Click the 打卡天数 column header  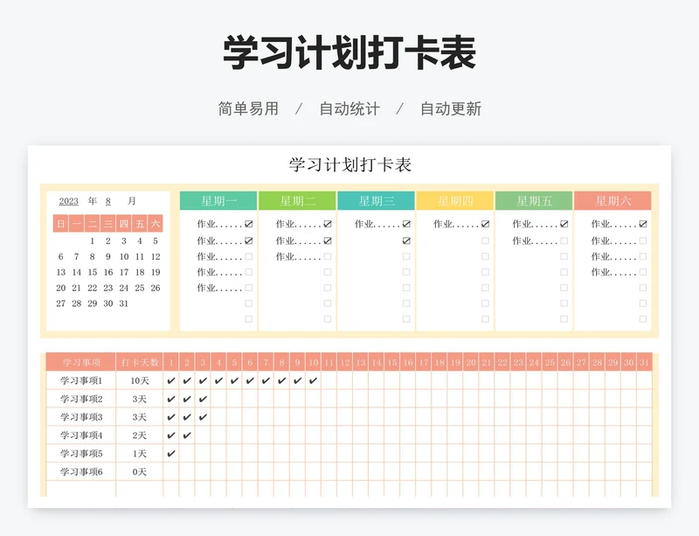pos(140,362)
